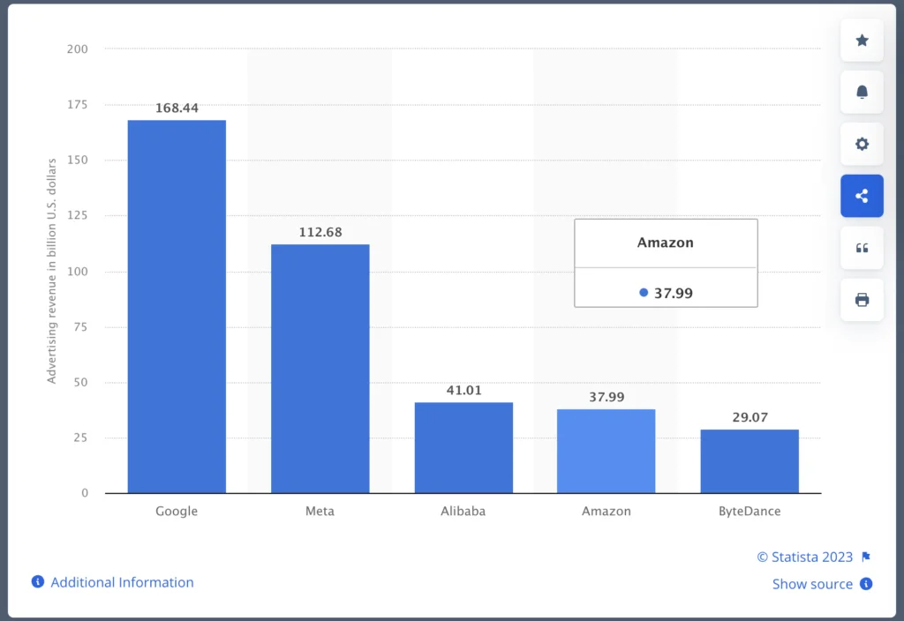Click the Google bar in the chart

pyautogui.click(x=177, y=306)
